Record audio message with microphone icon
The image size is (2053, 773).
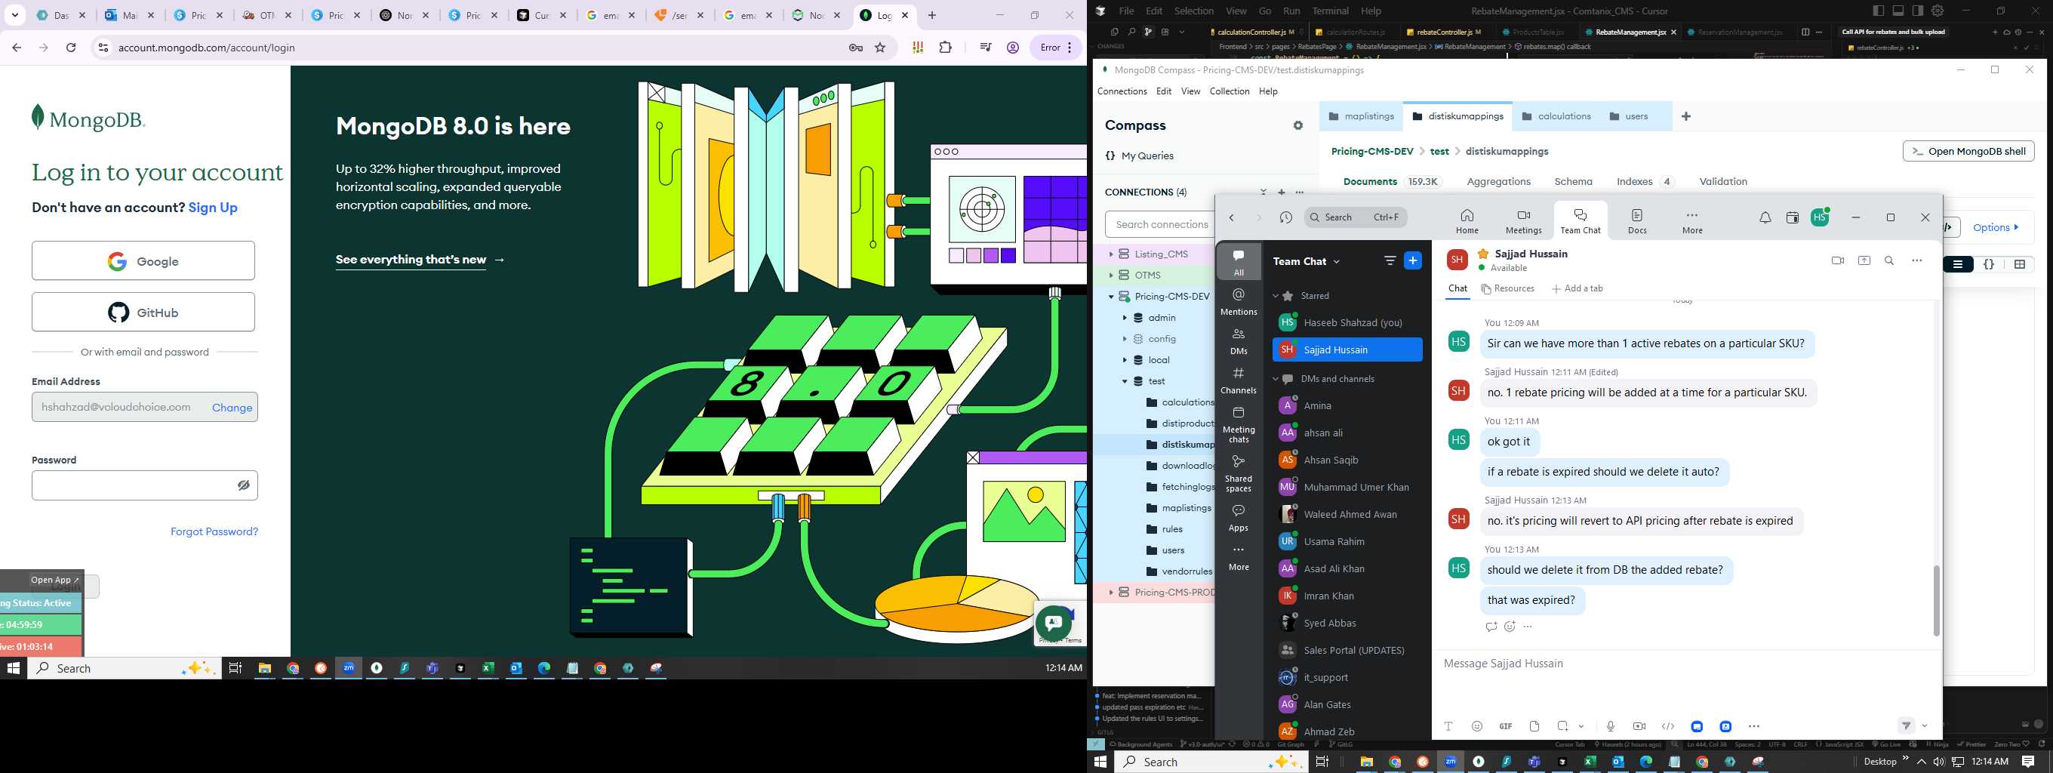1611,726
